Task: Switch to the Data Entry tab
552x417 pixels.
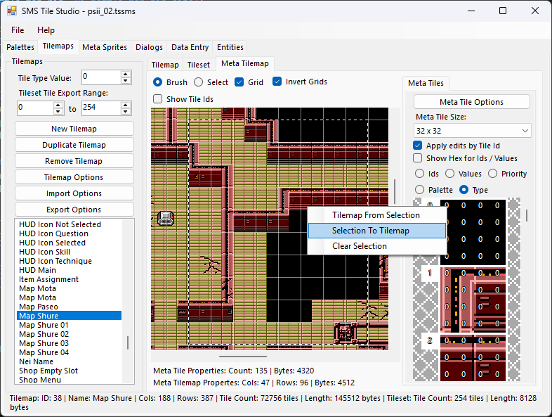Action: click(190, 47)
